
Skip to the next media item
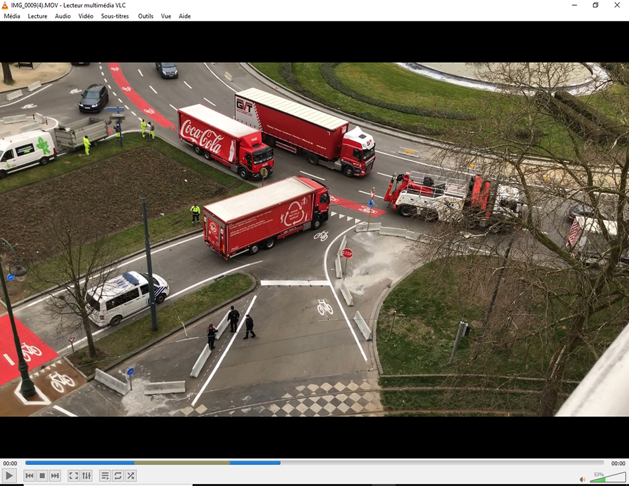click(55, 476)
